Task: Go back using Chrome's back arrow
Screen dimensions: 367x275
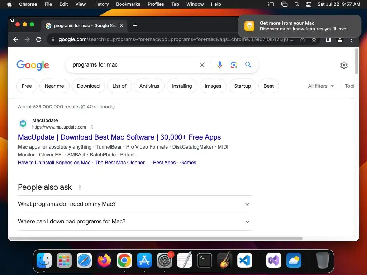Action: click(x=16, y=39)
